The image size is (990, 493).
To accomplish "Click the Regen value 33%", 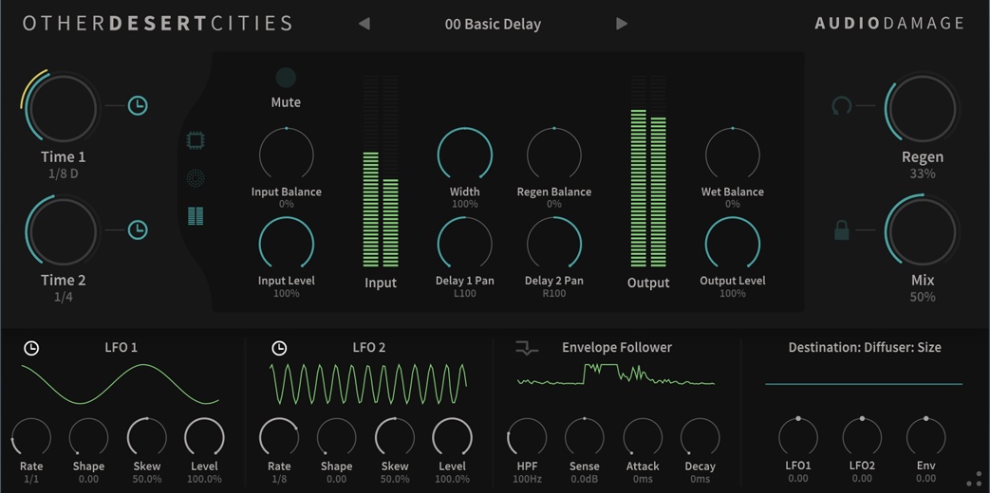I will pos(923,173).
